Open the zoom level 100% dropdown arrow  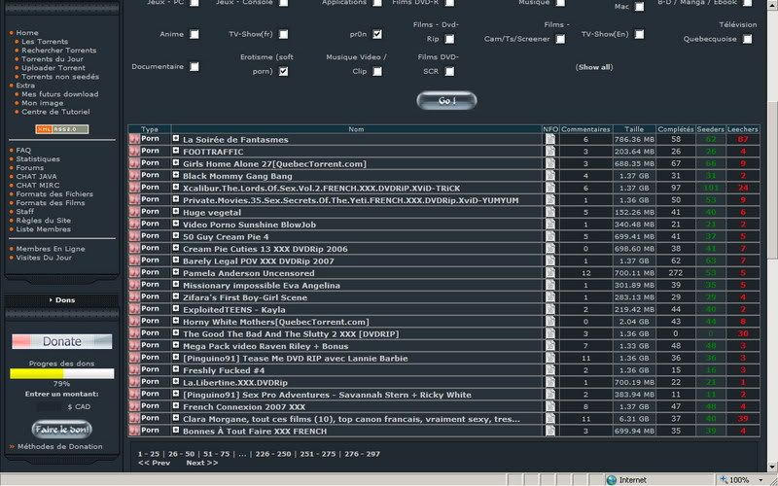(x=760, y=480)
